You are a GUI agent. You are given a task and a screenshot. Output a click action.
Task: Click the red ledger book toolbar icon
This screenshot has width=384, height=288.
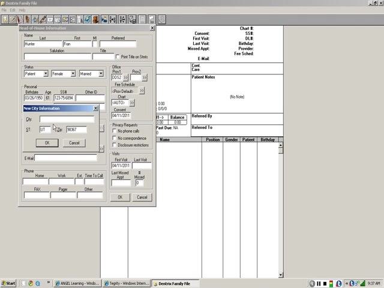coord(20,19)
